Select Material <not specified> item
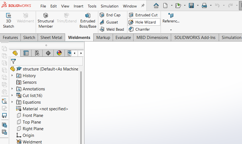Viewport: 242px width, 144px height. click(42, 109)
